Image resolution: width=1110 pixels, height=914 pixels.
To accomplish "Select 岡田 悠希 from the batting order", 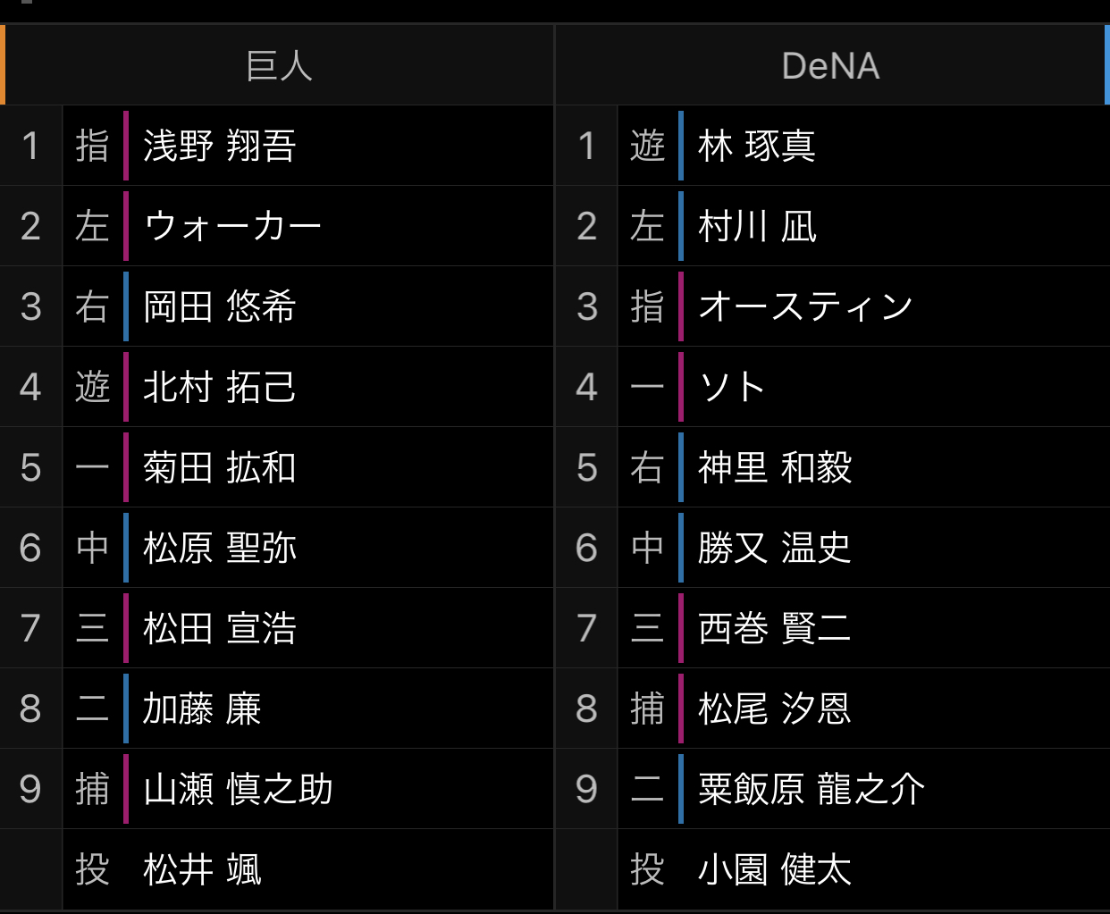I will 220,306.
